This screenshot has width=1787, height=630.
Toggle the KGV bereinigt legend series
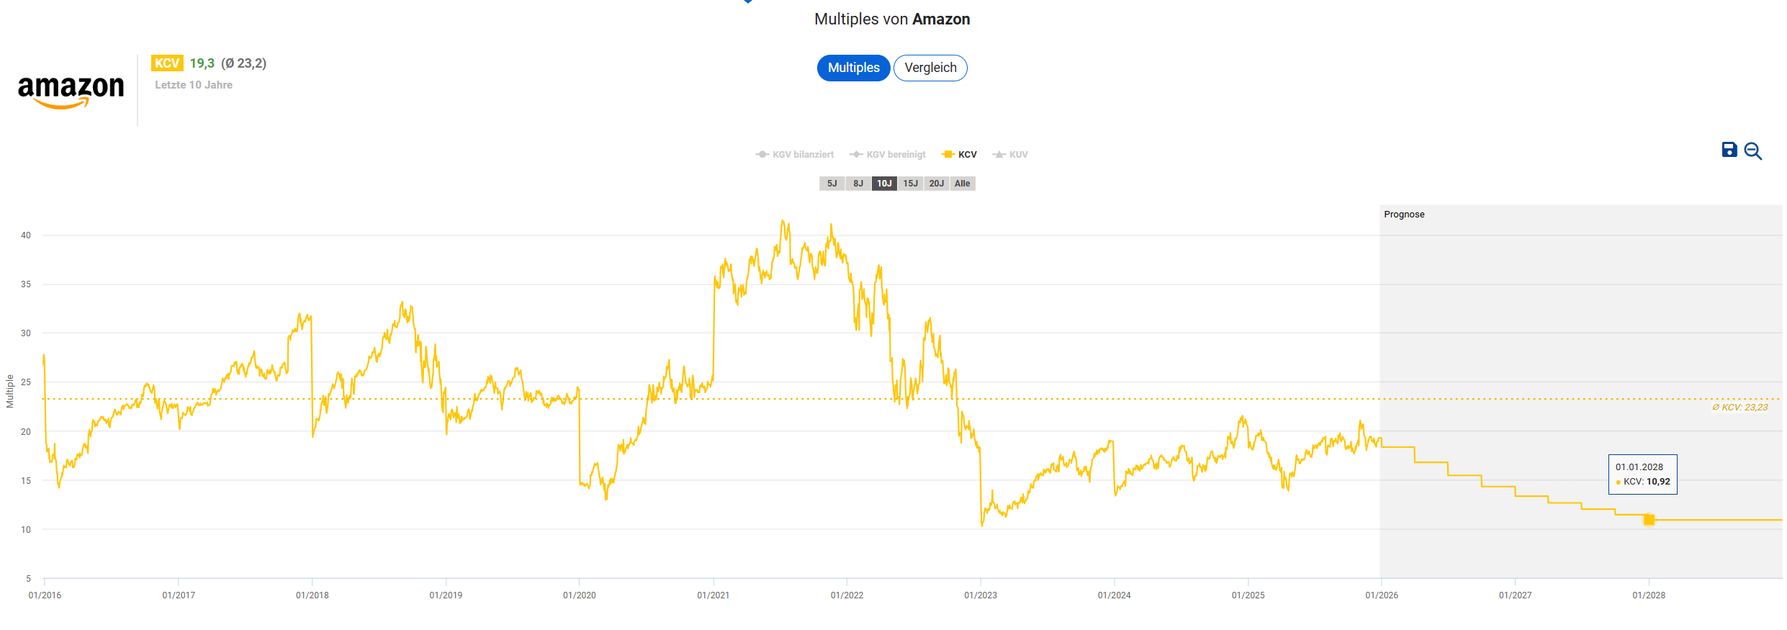[888, 155]
